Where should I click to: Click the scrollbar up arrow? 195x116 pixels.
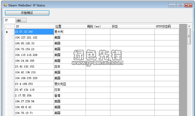pos(189,26)
